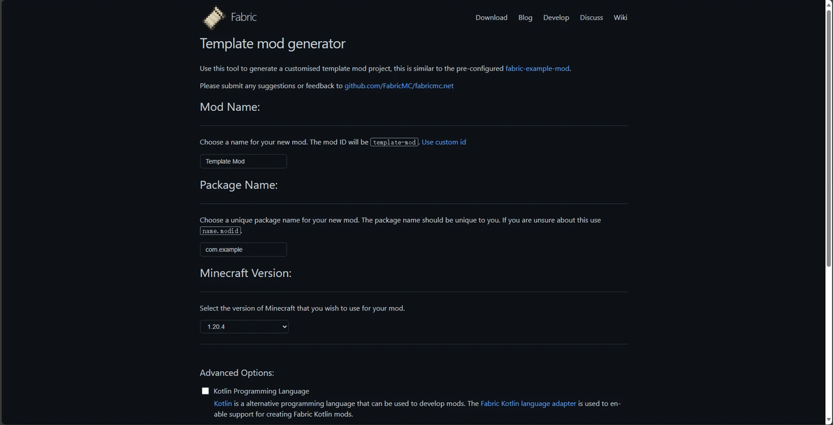833x425 pixels.
Task: Click the Fabric logo icon
Action: (213, 17)
